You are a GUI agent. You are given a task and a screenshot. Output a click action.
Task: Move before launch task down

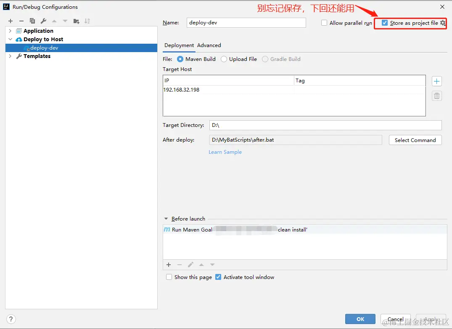212,265
